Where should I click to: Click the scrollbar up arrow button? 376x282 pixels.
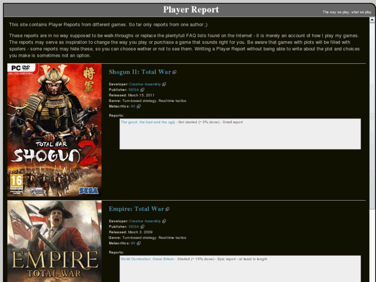(372, 20)
